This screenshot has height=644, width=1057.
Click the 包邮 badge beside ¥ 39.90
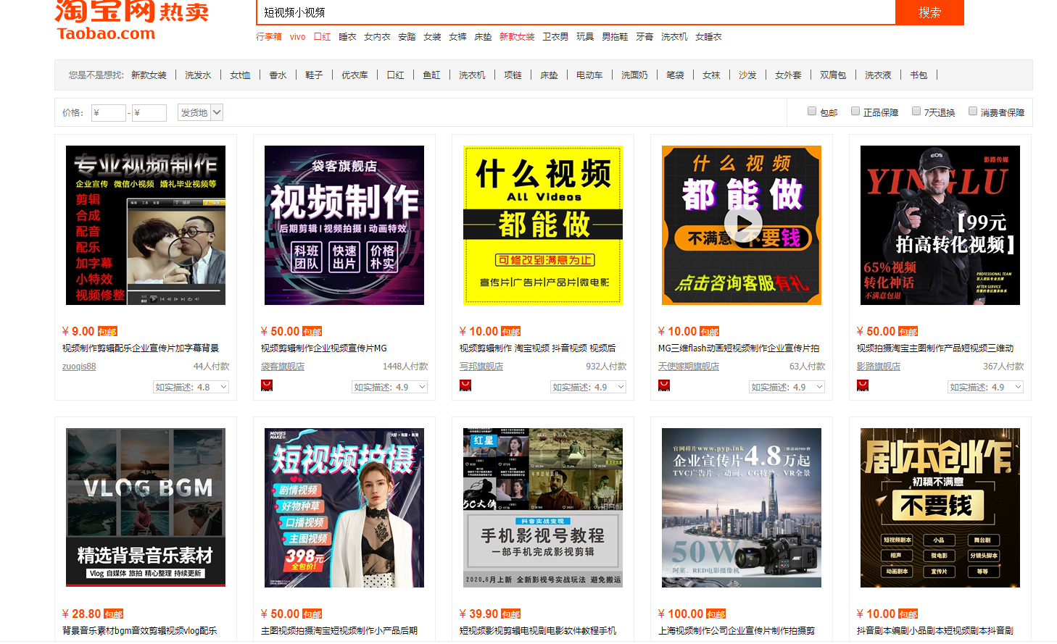point(511,614)
